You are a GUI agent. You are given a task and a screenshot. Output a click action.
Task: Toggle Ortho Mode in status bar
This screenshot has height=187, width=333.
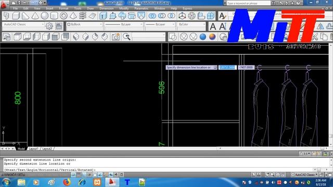[84, 175]
